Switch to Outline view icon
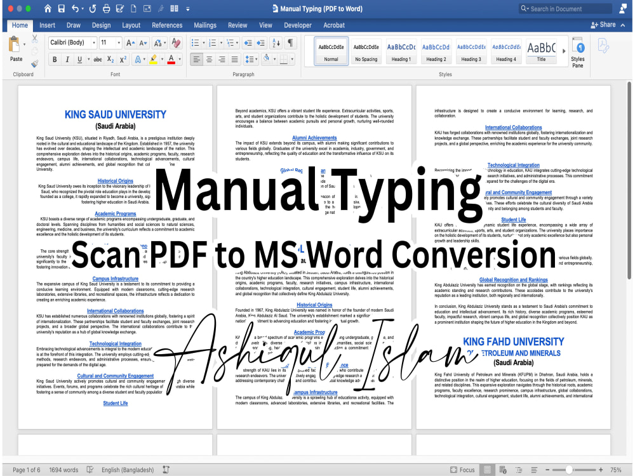 click(519, 470)
